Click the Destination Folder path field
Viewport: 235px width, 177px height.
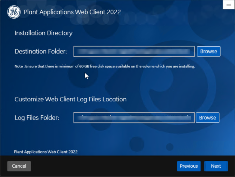click(134, 51)
